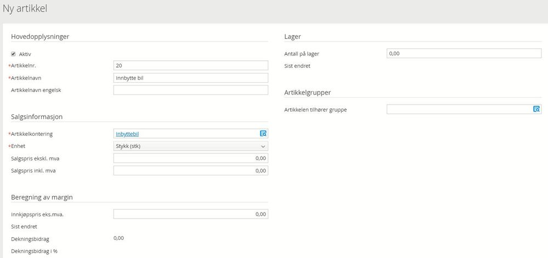Select the Salgspris ekskl. mva field
548x258 pixels.
tap(190, 158)
